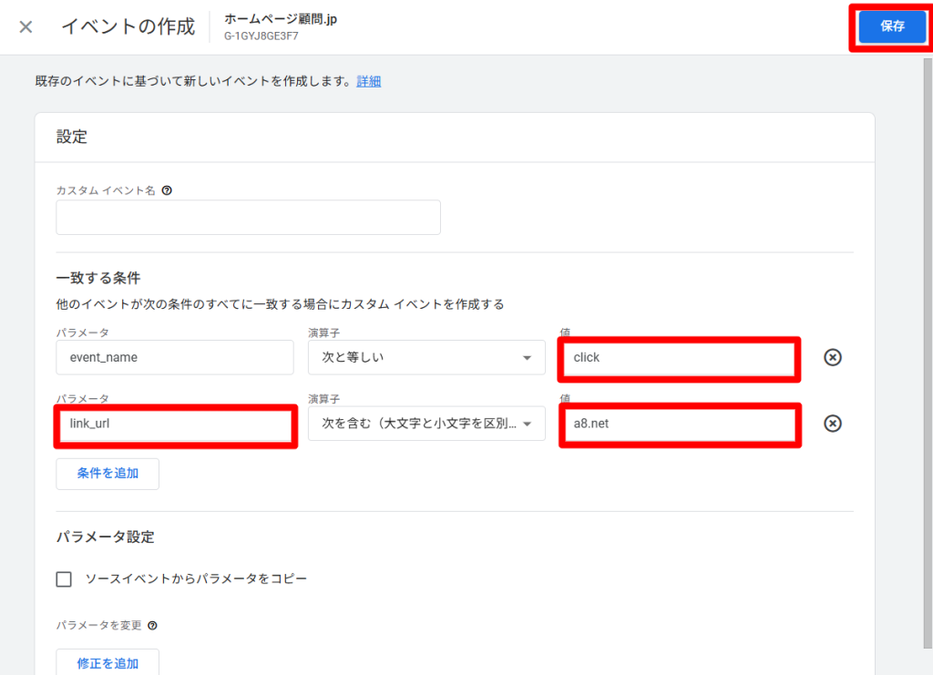Viewport: 933px width, 675px height.
Task: Click the link_url parameter field
Action: click(177, 424)
